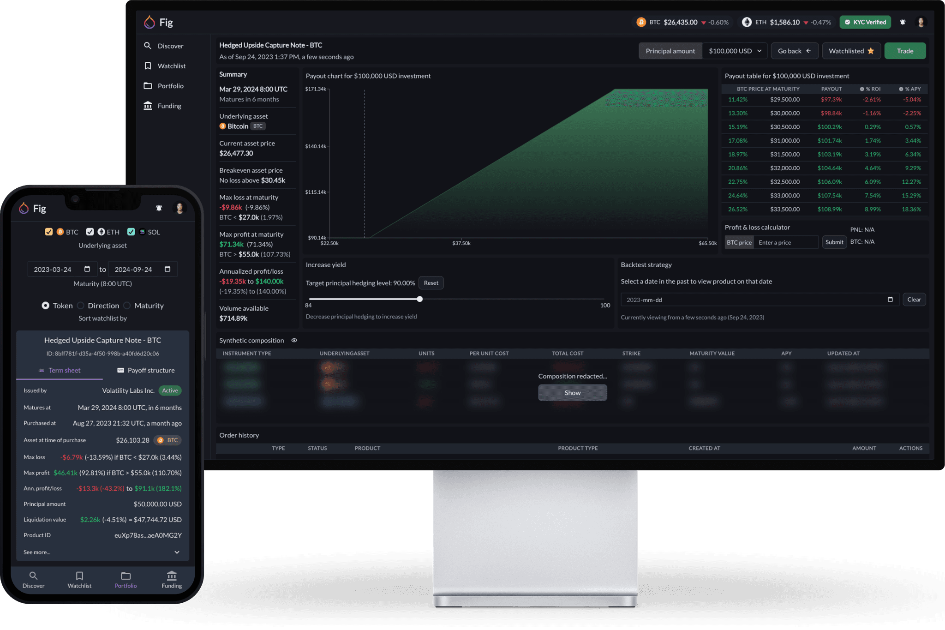Open Funding in desktop sidebar menu
945x630 pixels.
tap(169, 106)
